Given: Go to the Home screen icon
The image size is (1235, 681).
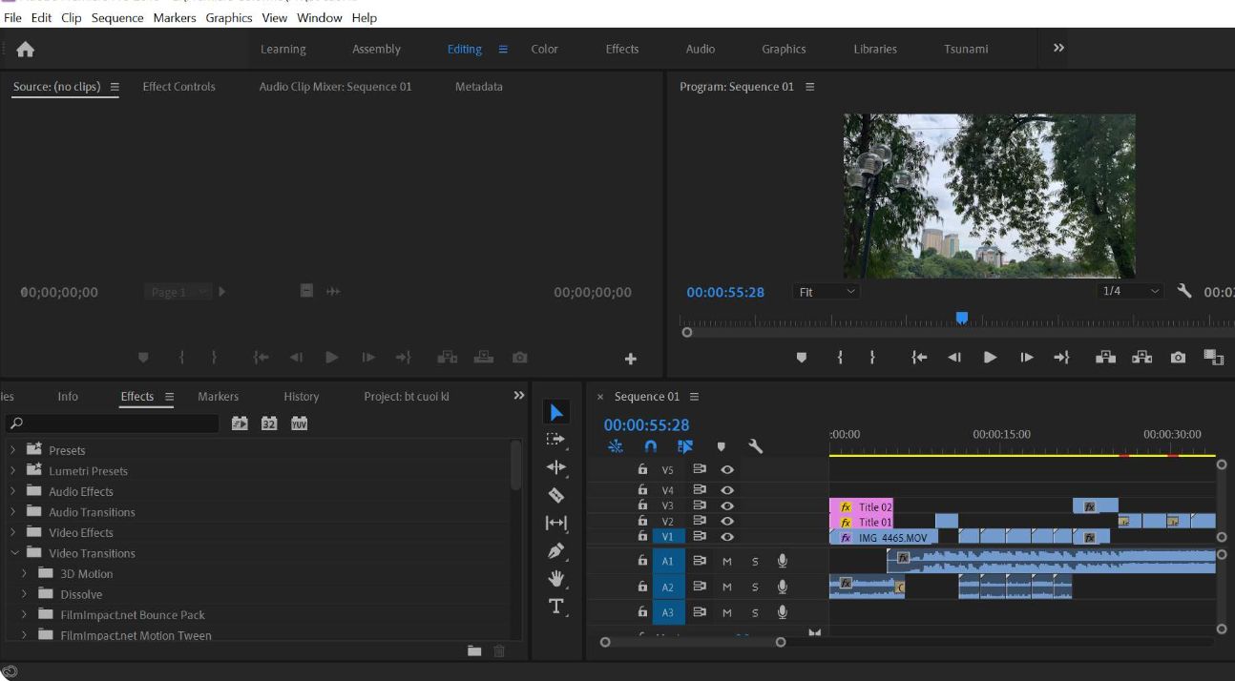Looking at the screenshot, I should (25, 50).
